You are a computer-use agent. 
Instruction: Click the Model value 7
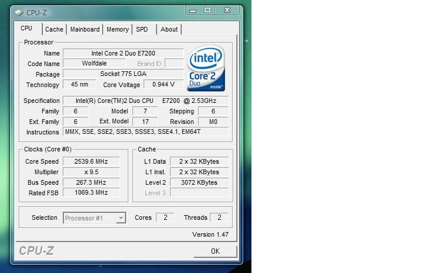pos(145,111)
